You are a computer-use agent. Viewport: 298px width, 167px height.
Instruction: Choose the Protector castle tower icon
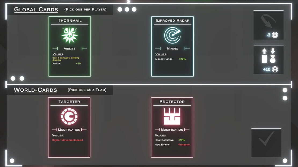(x=172, y=116)
